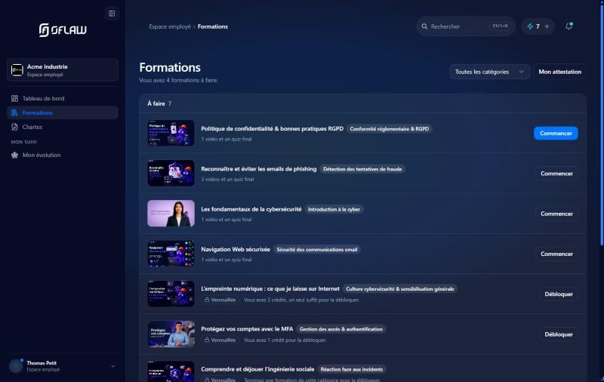This screenshot has width=604, height=382.
Task: Click the Oflaw logo
Action: click(x=63, y=29)
